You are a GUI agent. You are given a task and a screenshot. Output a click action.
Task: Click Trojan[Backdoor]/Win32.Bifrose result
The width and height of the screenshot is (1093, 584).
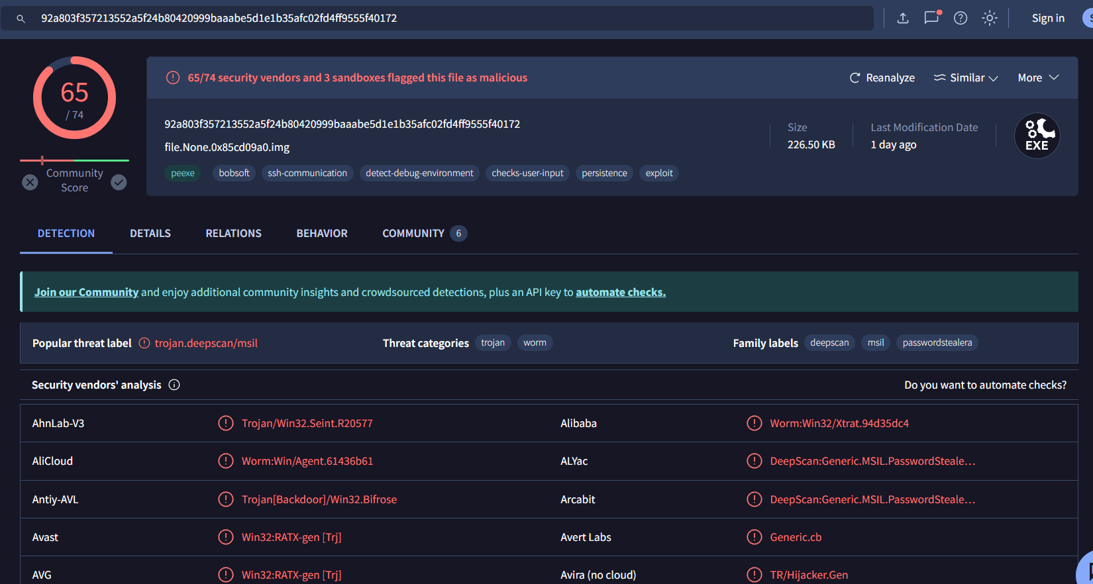pos(319,499)
